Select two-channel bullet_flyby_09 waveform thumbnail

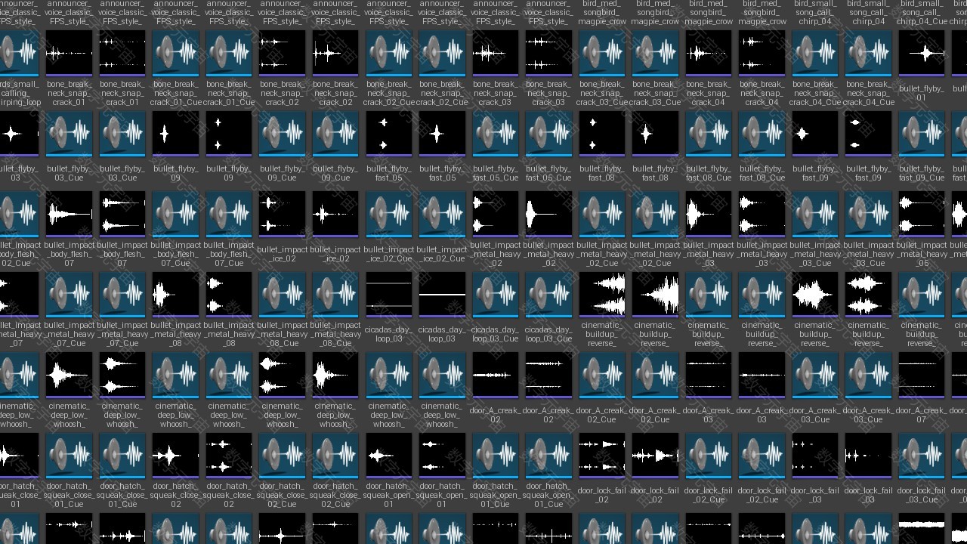point(229,134)
